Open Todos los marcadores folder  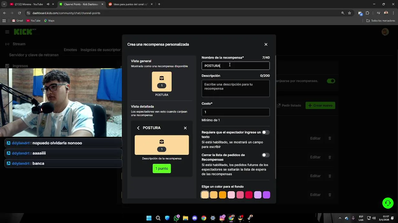tap(381, 21)
